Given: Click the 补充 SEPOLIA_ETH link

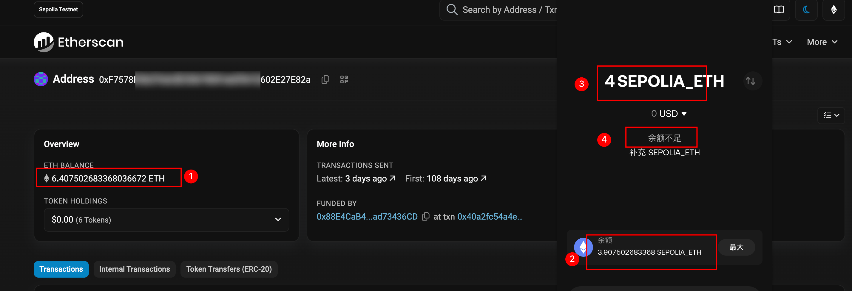Looking at the screenshot, I should (x=664, y=153).
